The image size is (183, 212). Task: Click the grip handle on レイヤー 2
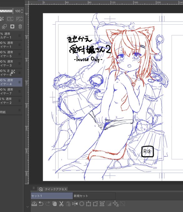pos(20,101)
